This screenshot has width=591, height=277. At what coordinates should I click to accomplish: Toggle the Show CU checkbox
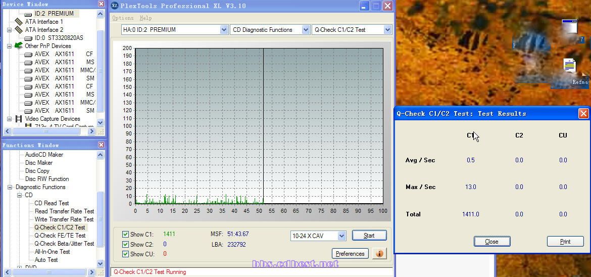click(x=125, y=254)
